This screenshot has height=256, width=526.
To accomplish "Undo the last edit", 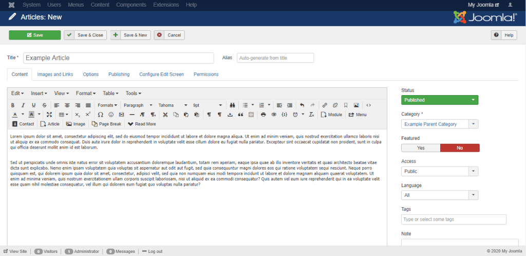I will tap(302, 105).
